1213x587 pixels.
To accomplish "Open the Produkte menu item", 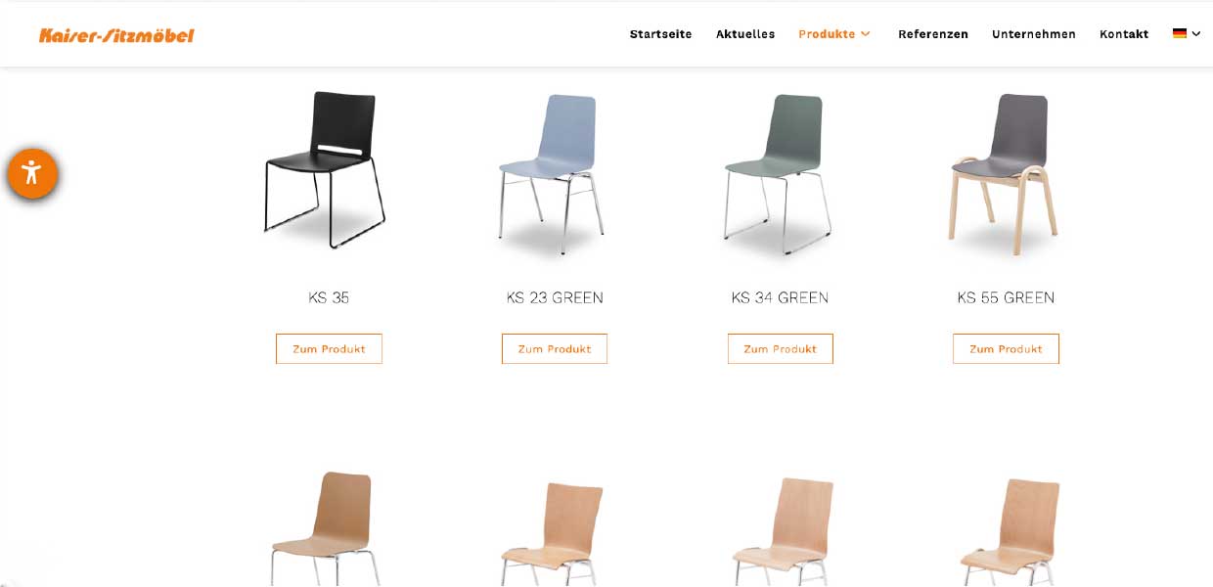I will click(827, 34).
